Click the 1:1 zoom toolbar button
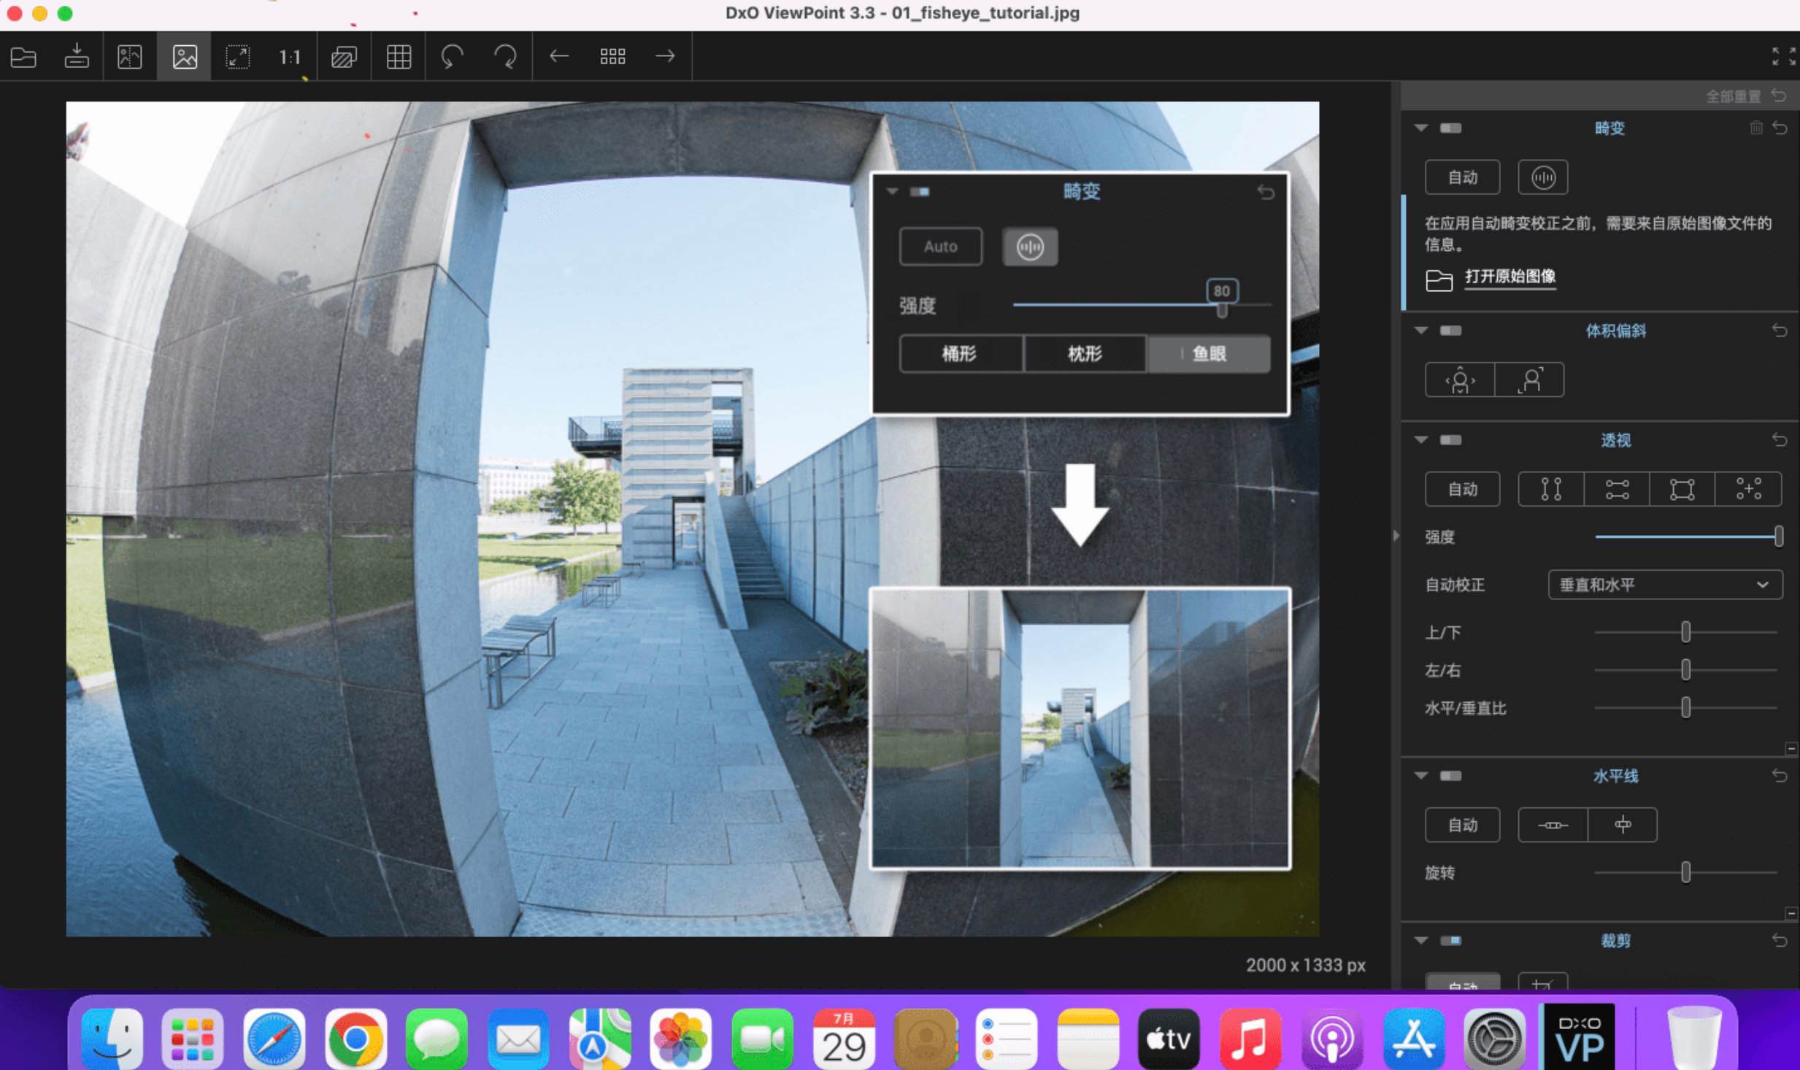 [290, 56]
